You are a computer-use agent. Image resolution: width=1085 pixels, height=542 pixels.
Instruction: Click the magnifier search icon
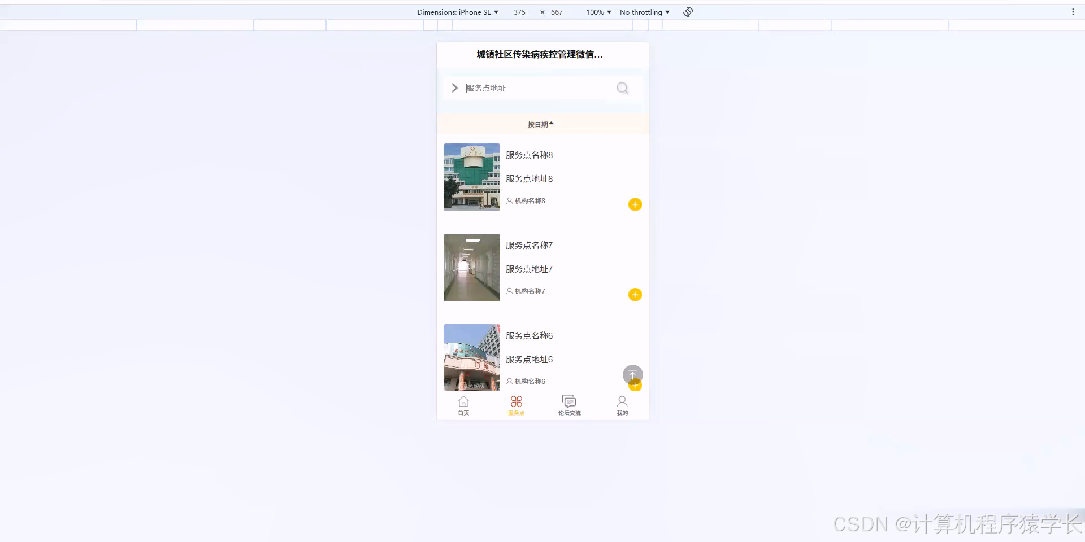(x=622, y=88)
